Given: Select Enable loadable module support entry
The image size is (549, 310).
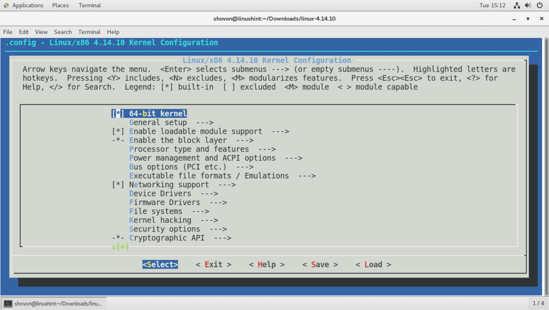Looking at the screenshot, I should tap(196, 131).
